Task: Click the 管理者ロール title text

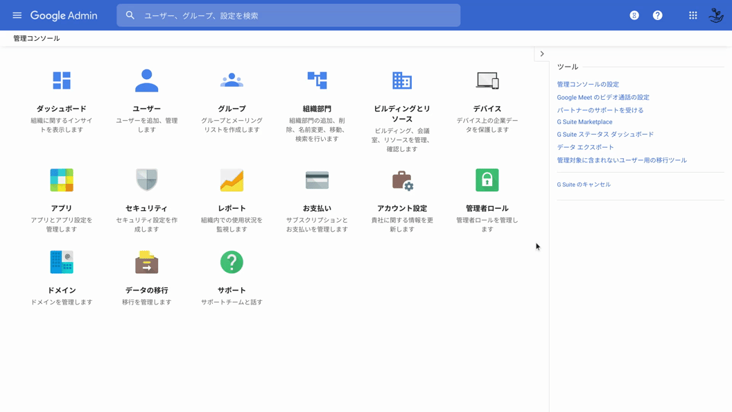Action: (487, 208)
